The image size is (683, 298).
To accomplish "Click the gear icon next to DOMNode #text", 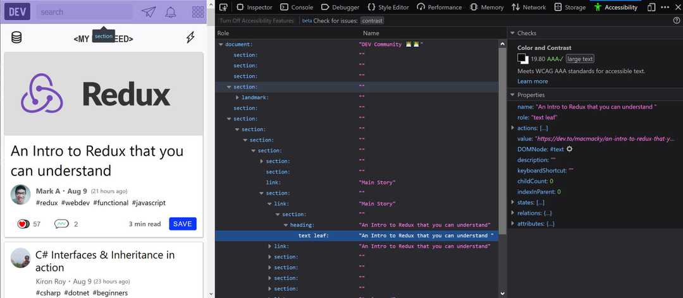I will point(569,149).
